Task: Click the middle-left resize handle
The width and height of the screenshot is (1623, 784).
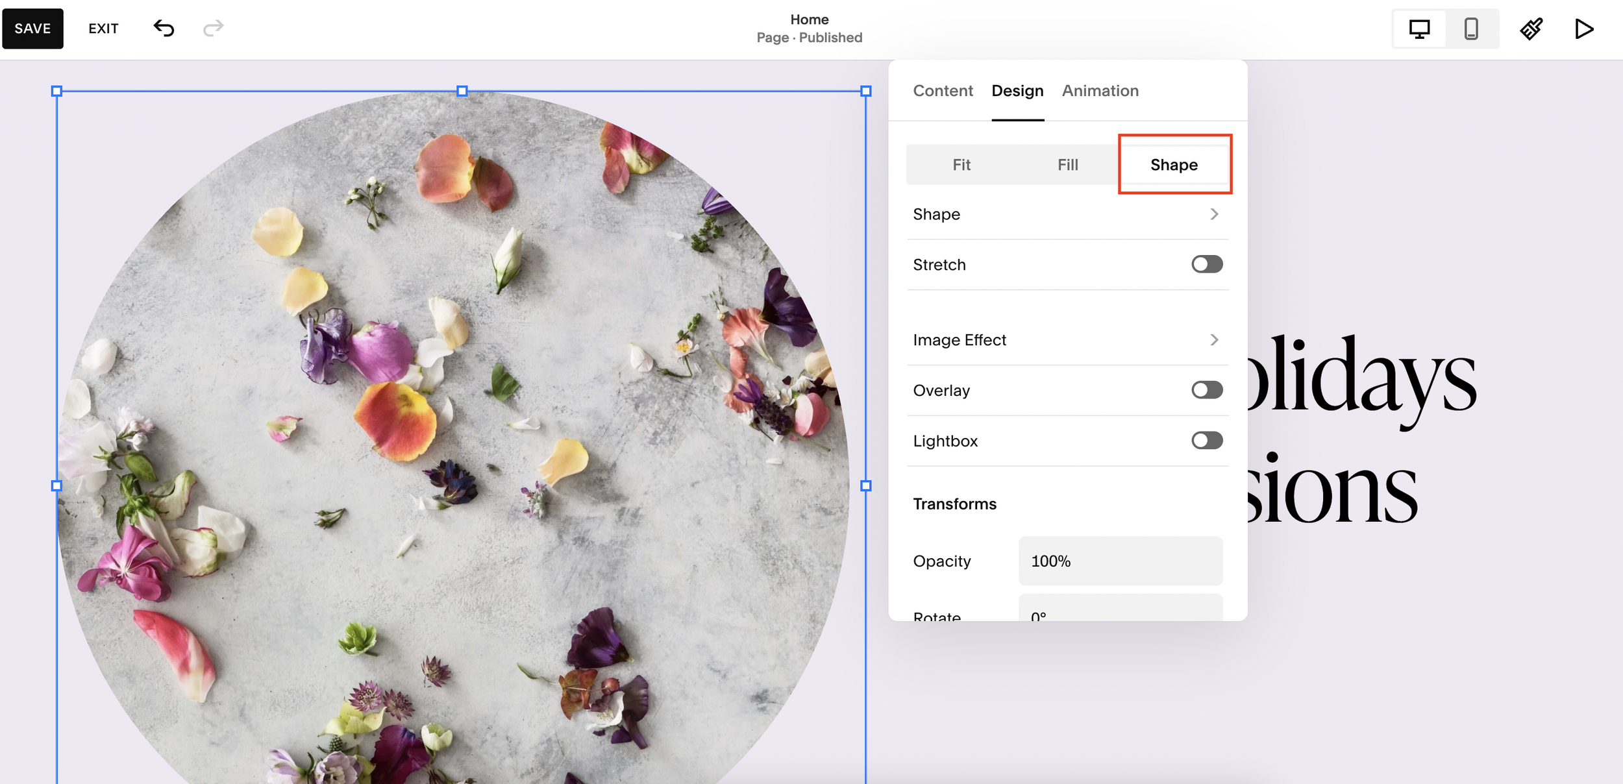Action: 56,485
